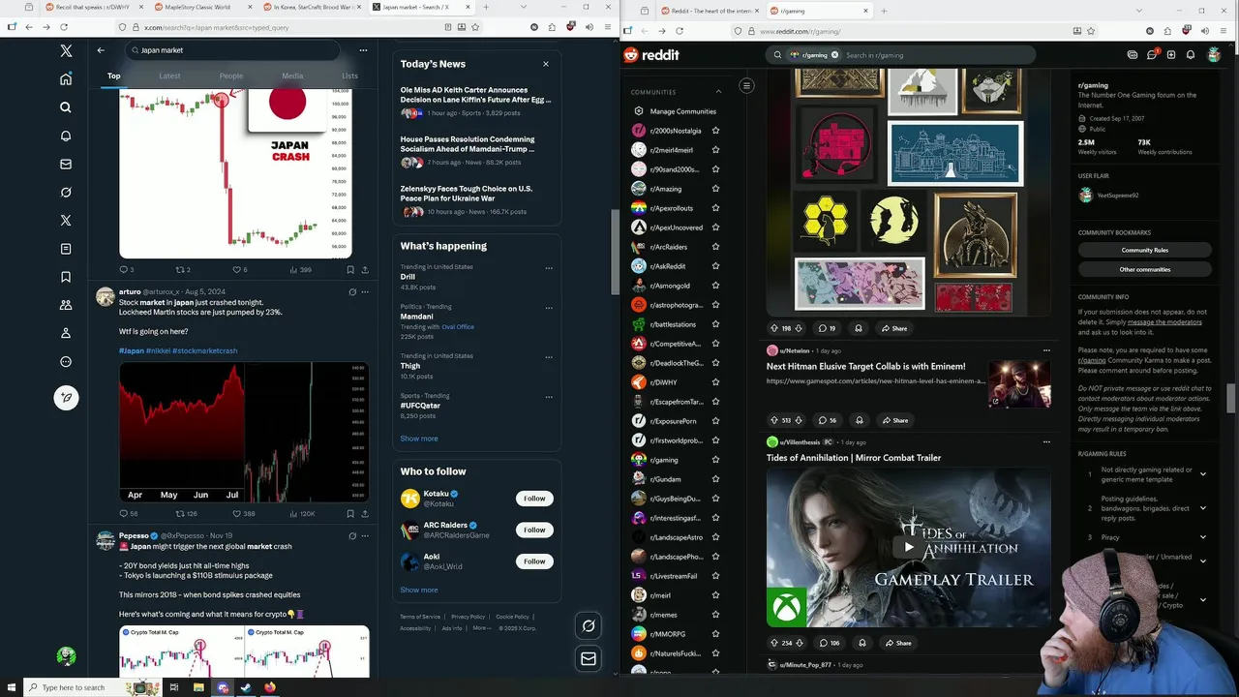Open Reddit advertise icon in header
This screenshot has width=1239, height=697.
pyautogui.click(x=1133, y=55)
